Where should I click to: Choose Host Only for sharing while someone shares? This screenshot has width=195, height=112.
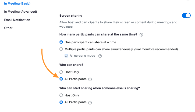(x=61, y=95)
